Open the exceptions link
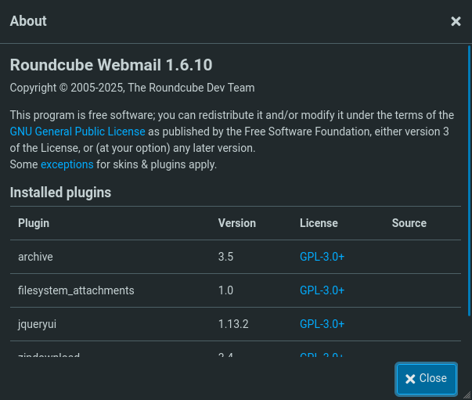 click(x=67, y=164)
